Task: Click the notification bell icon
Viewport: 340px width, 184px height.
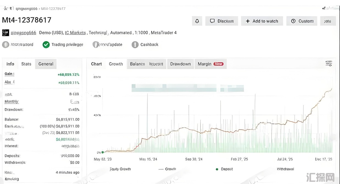Action: [x=197, y=21]
